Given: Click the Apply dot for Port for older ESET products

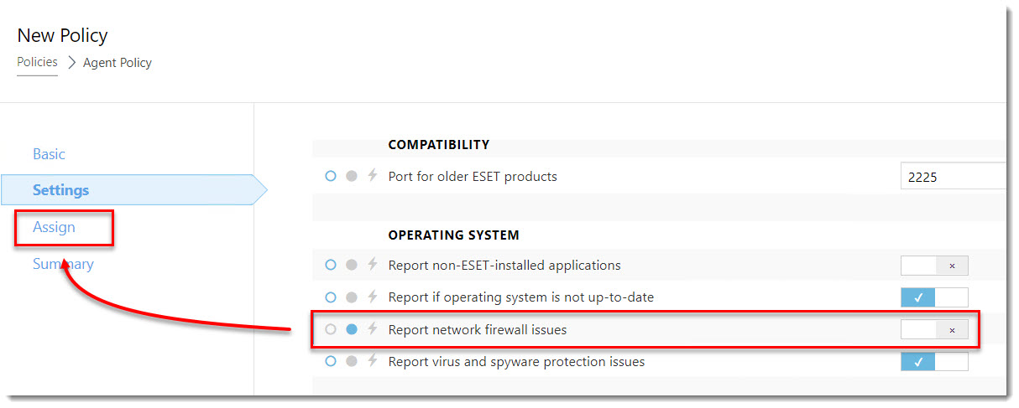Looking at the screenshot, I should [x=352, y=176].
